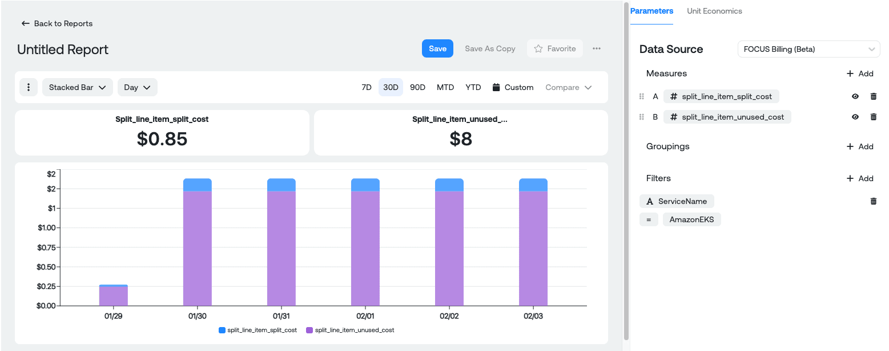This screenshot has width=889, height=351.
Task: Select the Parameters tab
Action: [x=651, y=11]
